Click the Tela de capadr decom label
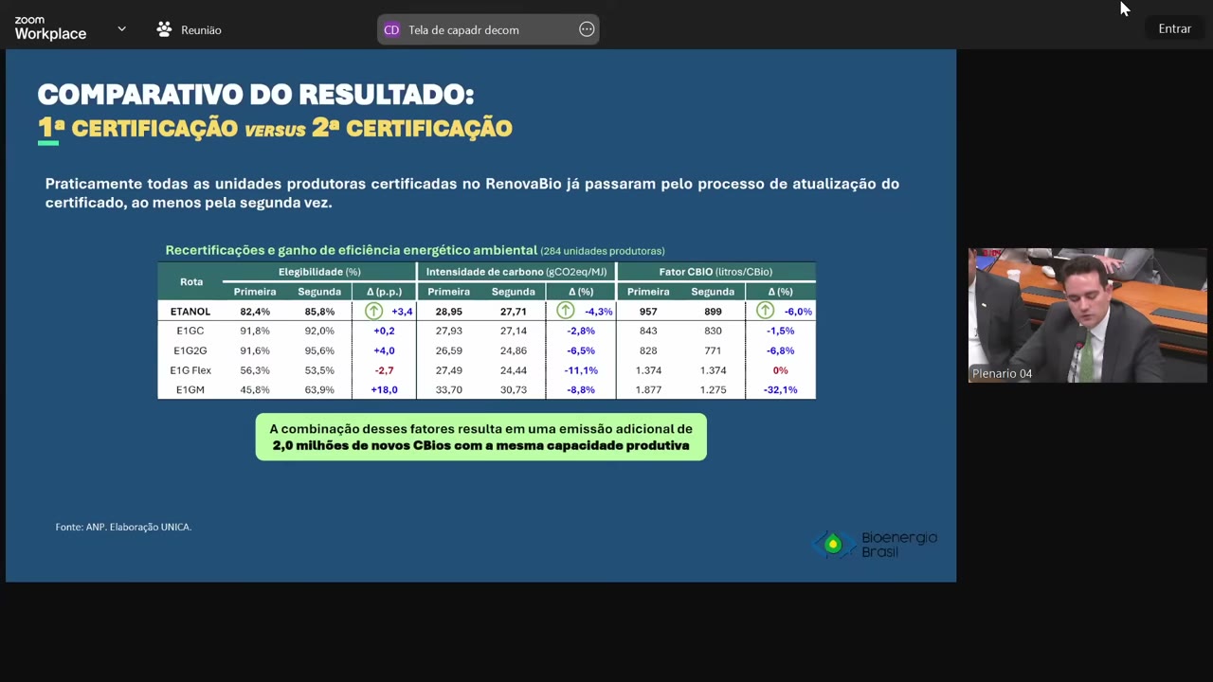1213x682 pixels. (x=463, y=30)
